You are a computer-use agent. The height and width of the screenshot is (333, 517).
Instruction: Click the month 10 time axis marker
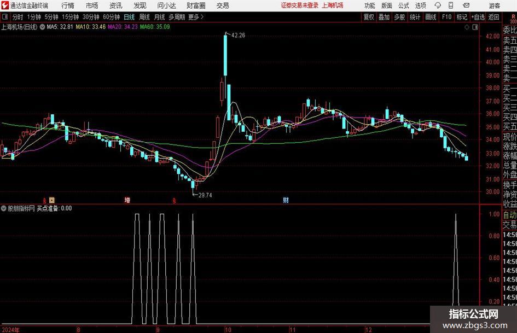(x=228, y=330)
